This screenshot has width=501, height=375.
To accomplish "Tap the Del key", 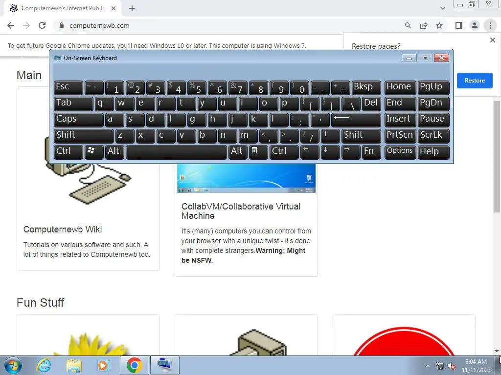I will pyautogui.click(x=371, y=104).
